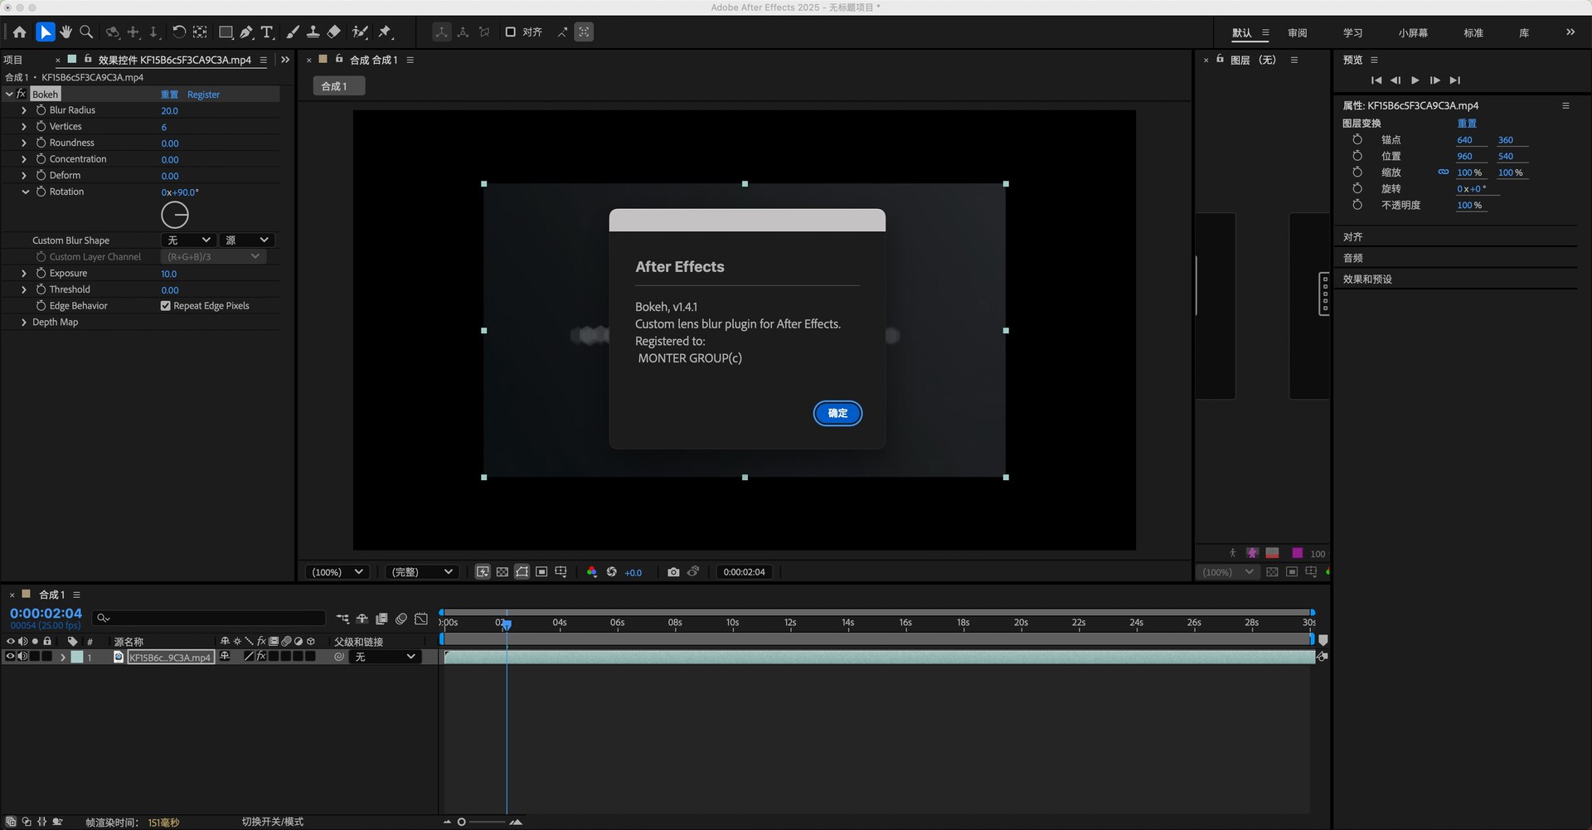Toggle the Exposure stopwatch
This screenshot has width=1592, height=830.
tap(41, 273)
